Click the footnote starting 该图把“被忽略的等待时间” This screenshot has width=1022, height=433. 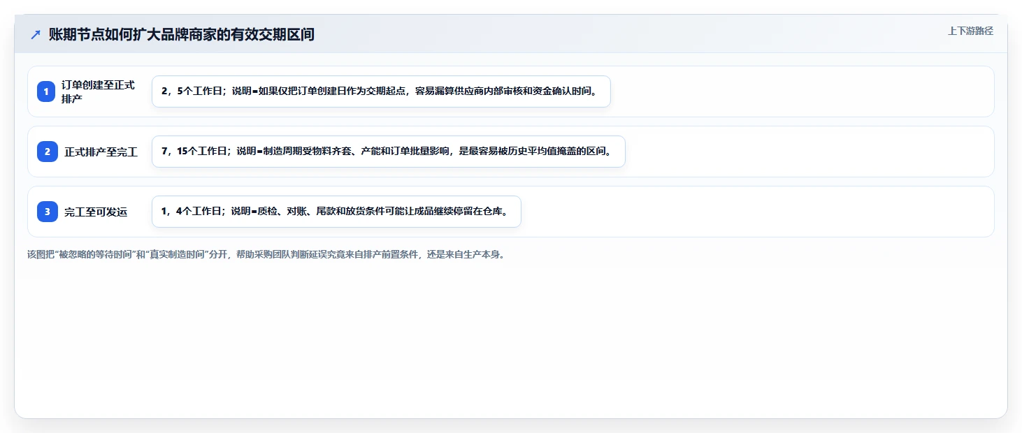point(266,254)
